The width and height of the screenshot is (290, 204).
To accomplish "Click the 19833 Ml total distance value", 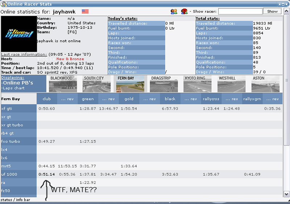I will pos(262,23).
